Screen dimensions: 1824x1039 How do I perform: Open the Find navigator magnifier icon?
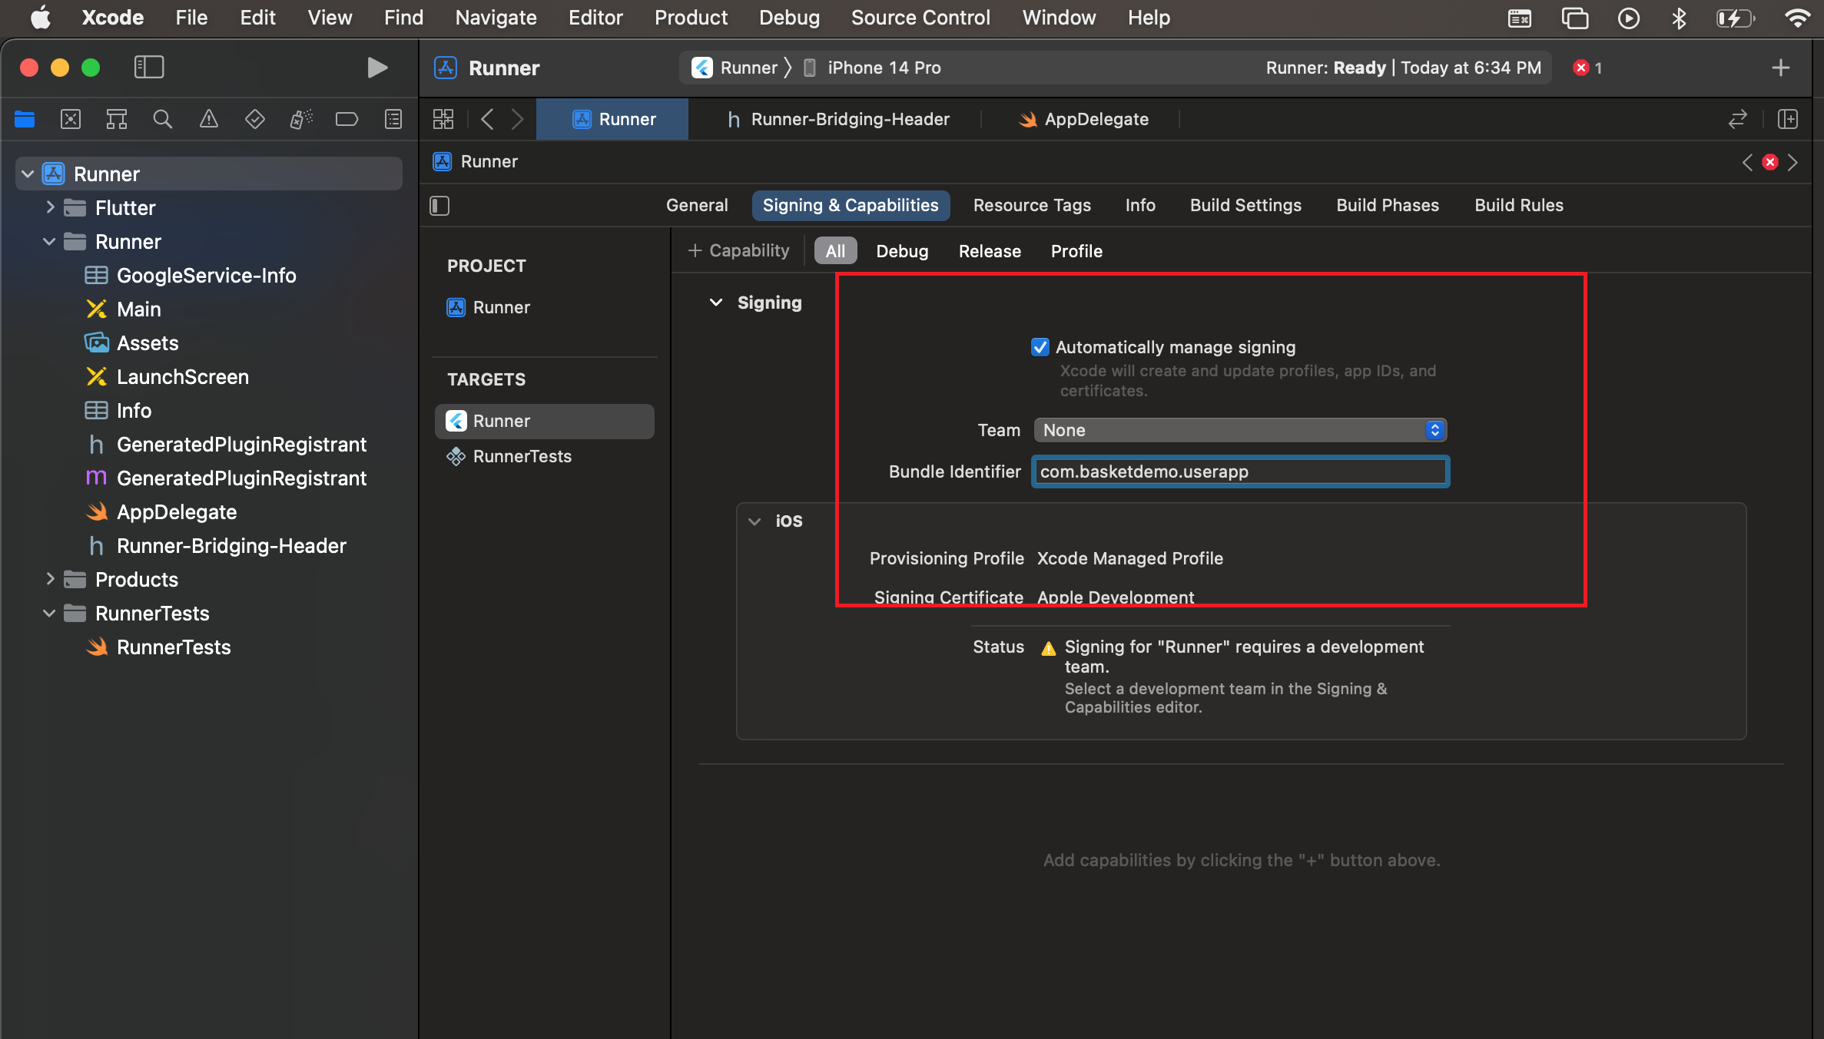163,119
